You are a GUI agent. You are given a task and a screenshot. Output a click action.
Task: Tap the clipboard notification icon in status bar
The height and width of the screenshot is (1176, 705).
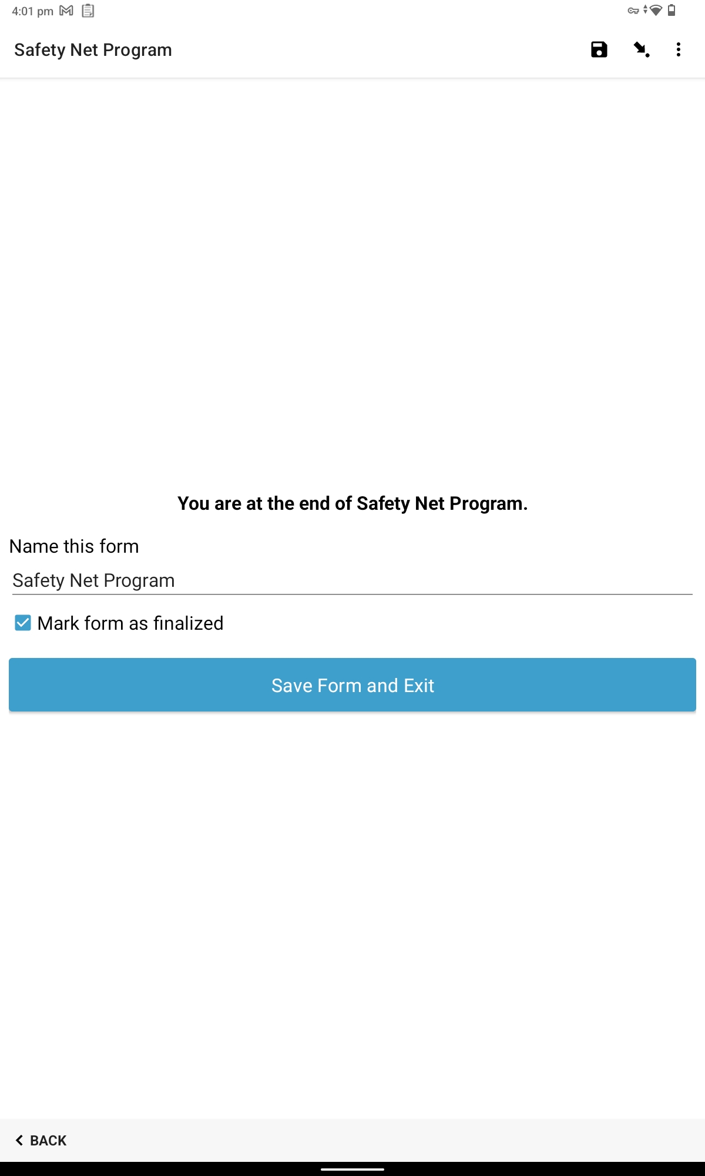(88, 11)
